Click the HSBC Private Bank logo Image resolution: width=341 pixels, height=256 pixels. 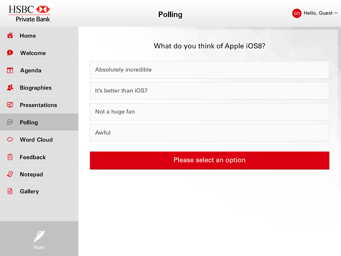pyautogui.click(x=29, y=14)
